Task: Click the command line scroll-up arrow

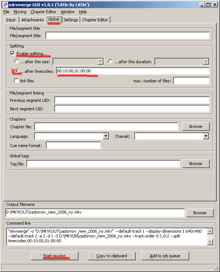Action: 210,231
